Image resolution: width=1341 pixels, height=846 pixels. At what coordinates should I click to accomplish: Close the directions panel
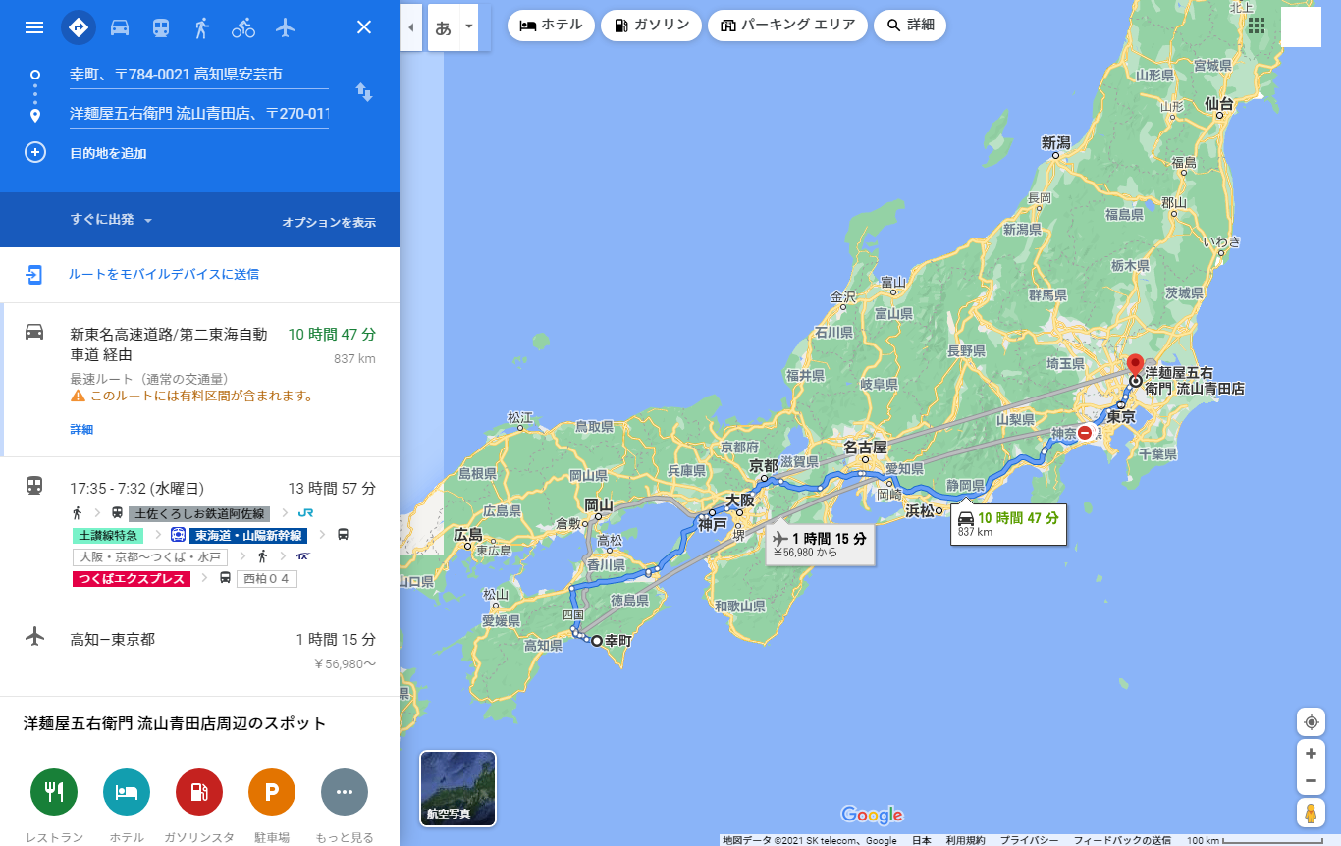364,27
